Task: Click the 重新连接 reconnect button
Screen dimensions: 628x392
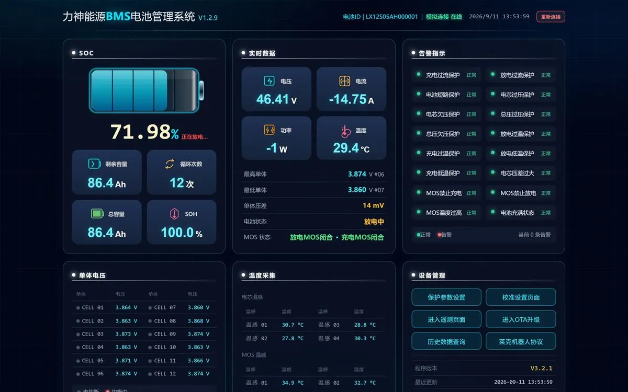Action: click(551, 17)
